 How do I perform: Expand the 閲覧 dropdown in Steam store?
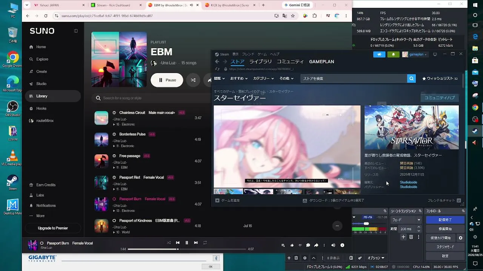point(219,79)
